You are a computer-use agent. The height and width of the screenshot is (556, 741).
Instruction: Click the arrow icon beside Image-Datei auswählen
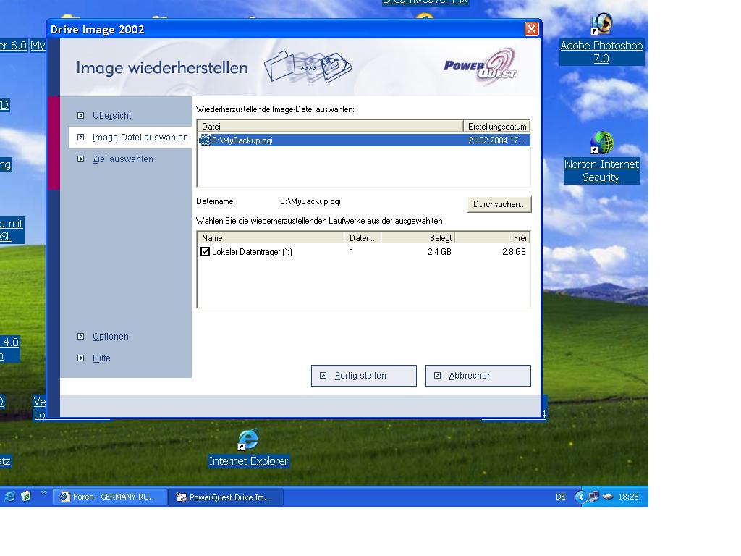(x=81, y=137)
